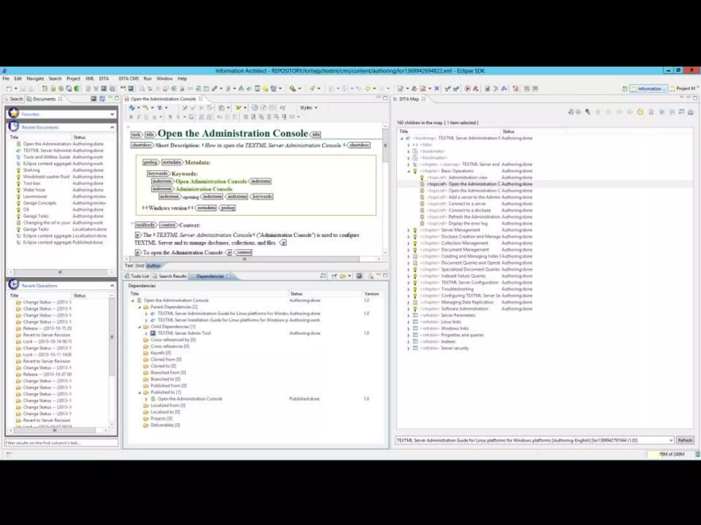
Task: Click the filter results text field
Action: [61, 443]
